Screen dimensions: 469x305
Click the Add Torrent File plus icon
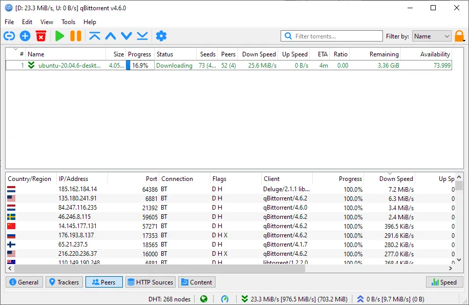pyautogui.click(x=25, y=36)
